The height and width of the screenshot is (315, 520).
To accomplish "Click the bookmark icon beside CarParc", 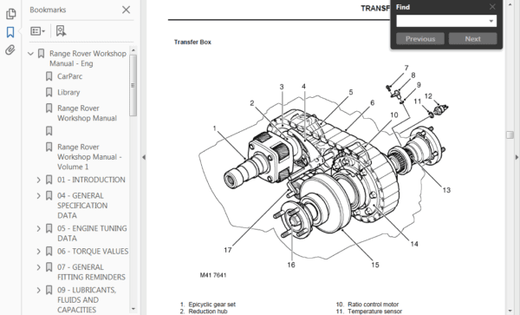I will [x=49, y=76].
